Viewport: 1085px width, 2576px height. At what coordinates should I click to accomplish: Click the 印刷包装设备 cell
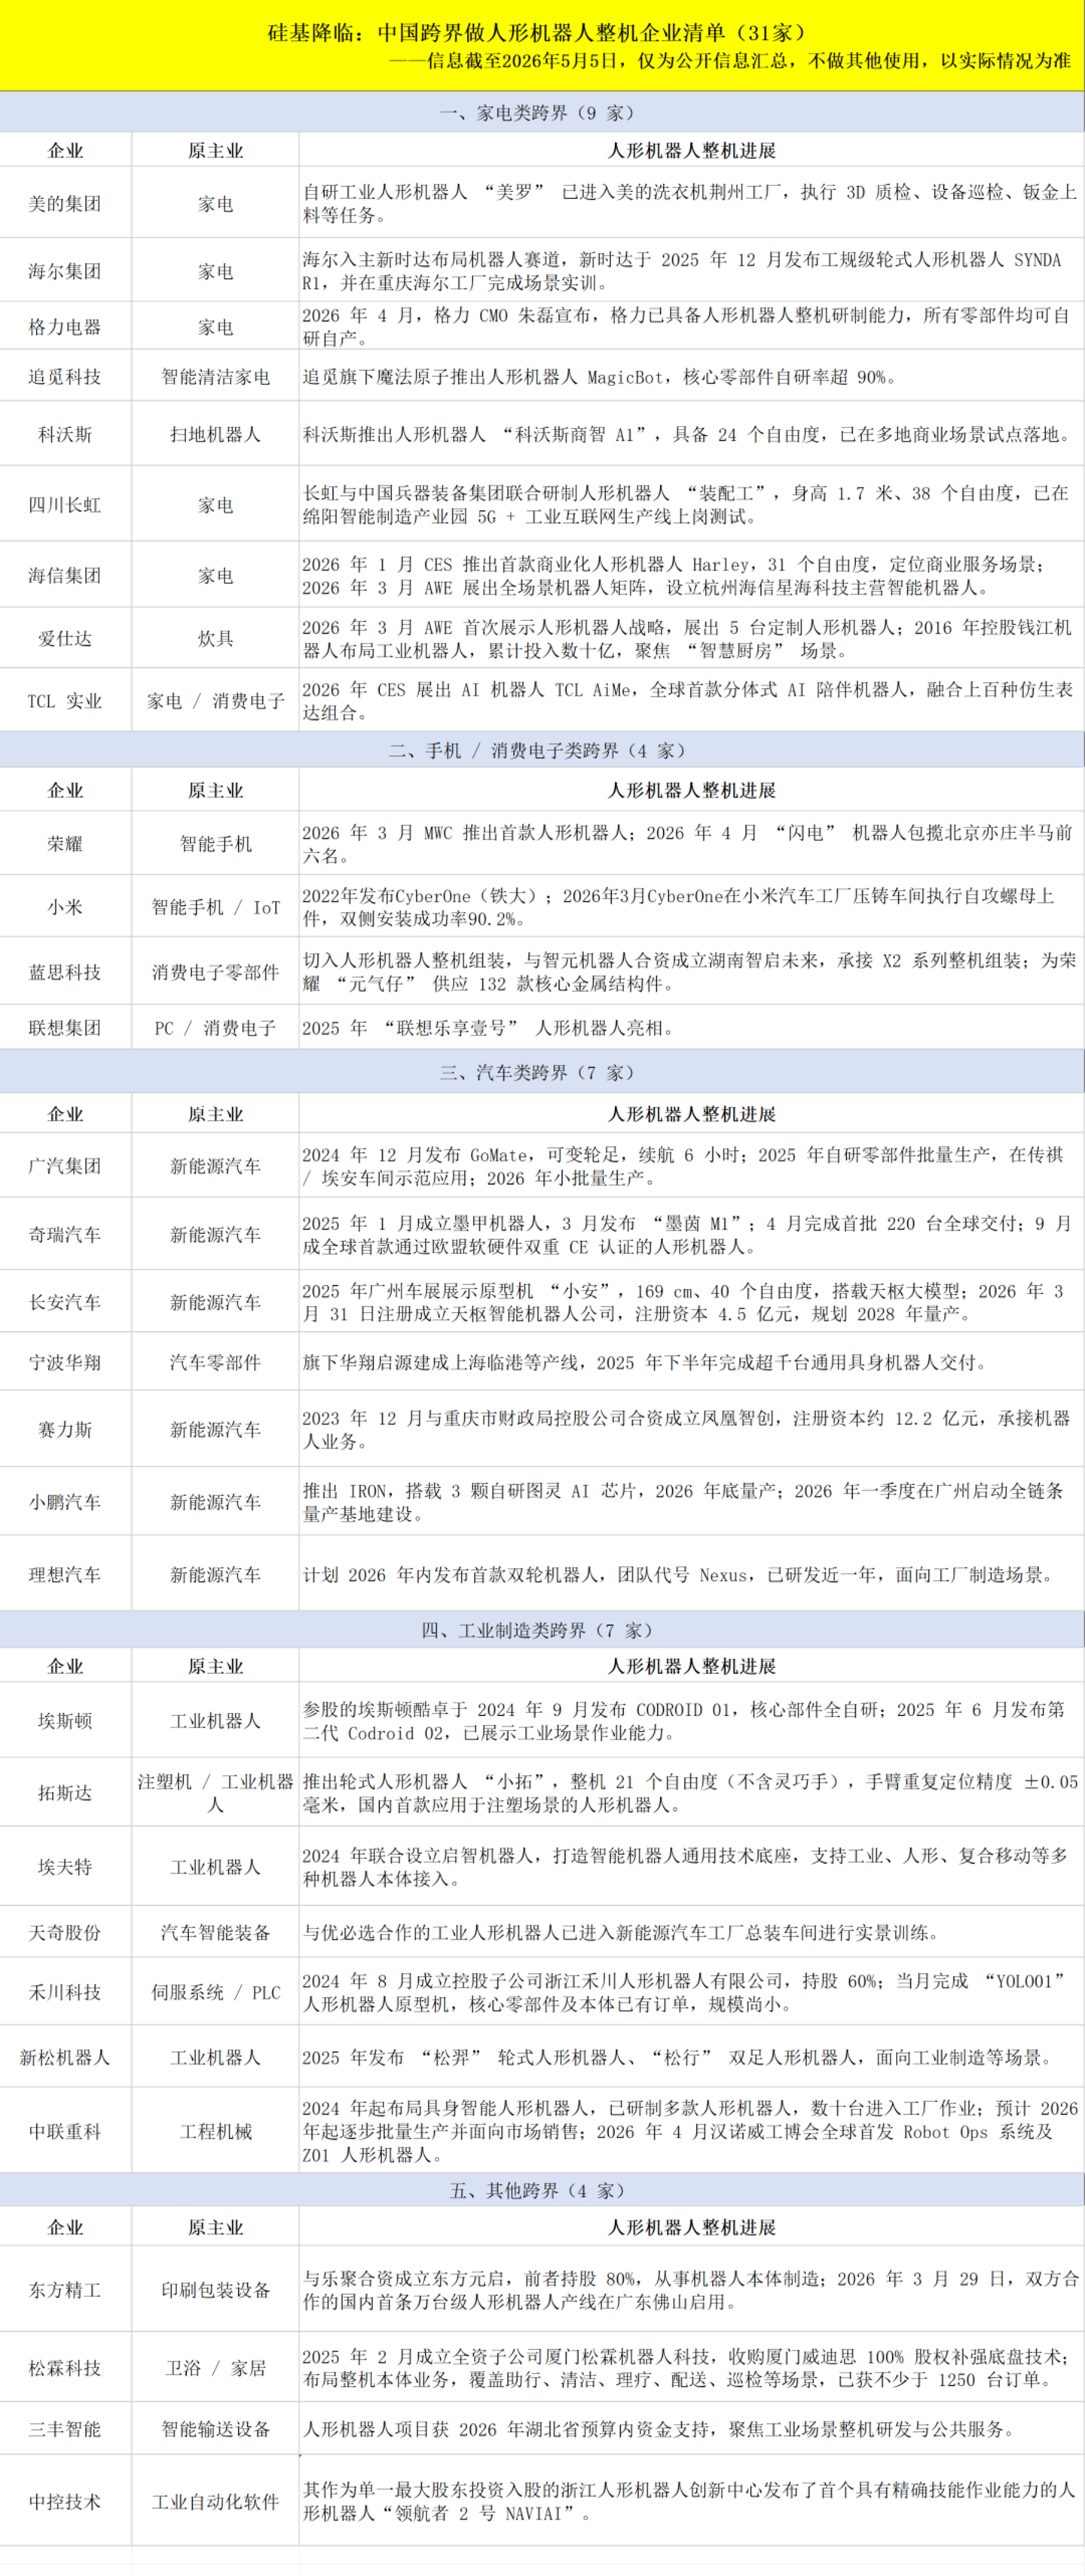[215, 2290]
